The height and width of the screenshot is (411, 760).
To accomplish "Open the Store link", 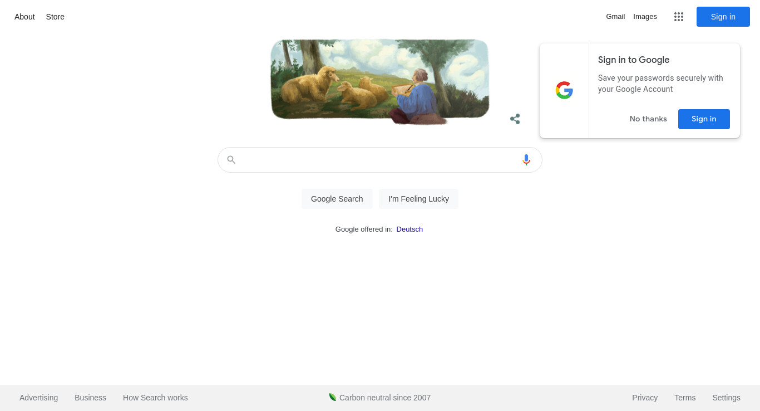I will click(55, 17).
